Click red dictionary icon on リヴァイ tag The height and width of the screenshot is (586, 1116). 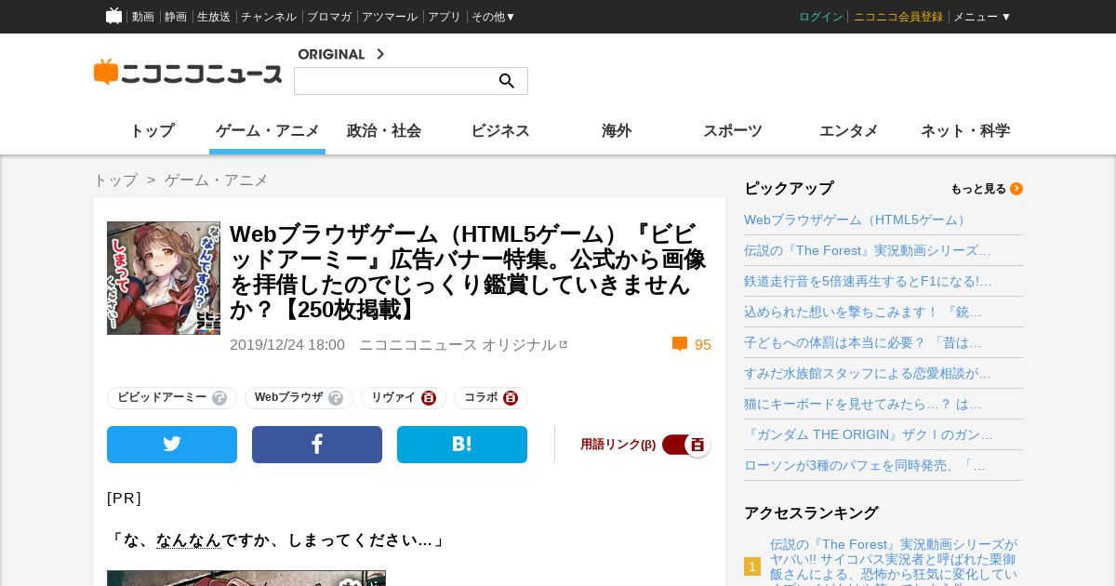[x=429, y=398]
